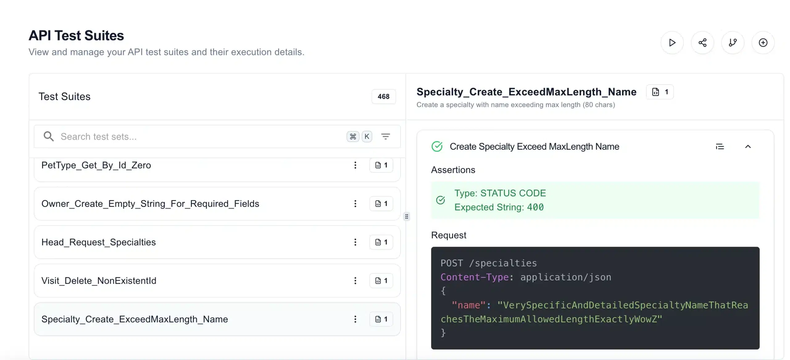Open kebab menu for Head_Request_Specialties
Image resolution: width=790 pixels, height=360 pixels.
355,242
